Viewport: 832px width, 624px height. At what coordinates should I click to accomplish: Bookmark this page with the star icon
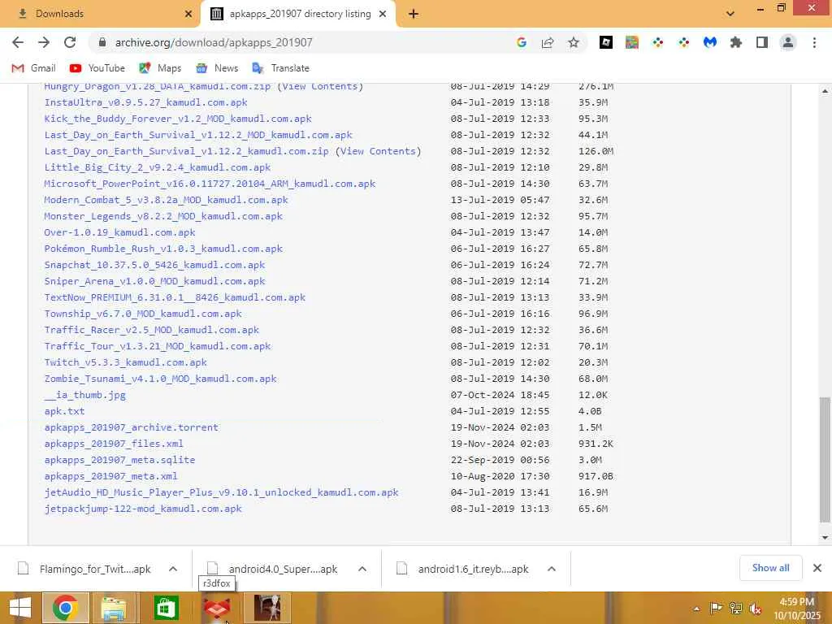(574, 42)
